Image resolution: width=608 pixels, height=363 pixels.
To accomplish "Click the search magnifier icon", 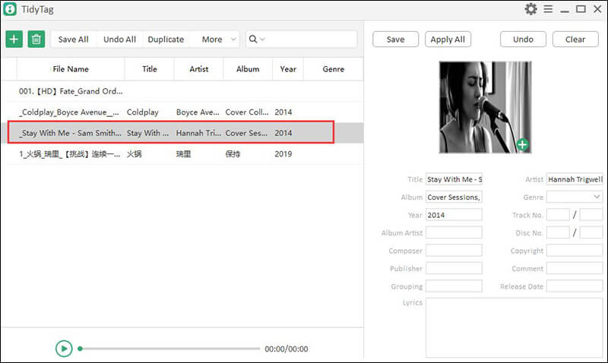I will tap(253, 39).
